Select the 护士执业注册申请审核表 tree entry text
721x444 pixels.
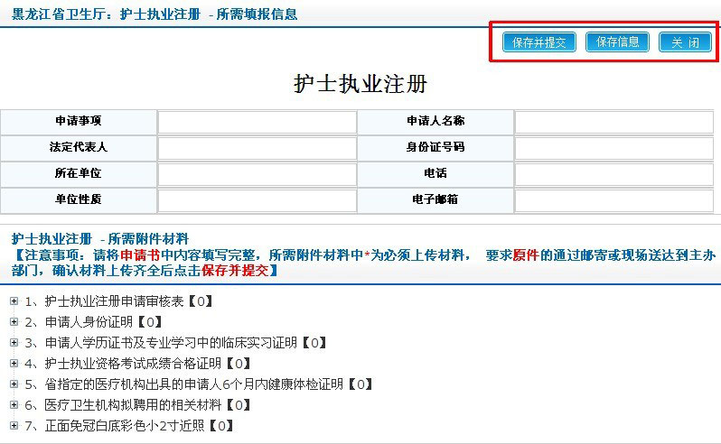pos(114,301)
